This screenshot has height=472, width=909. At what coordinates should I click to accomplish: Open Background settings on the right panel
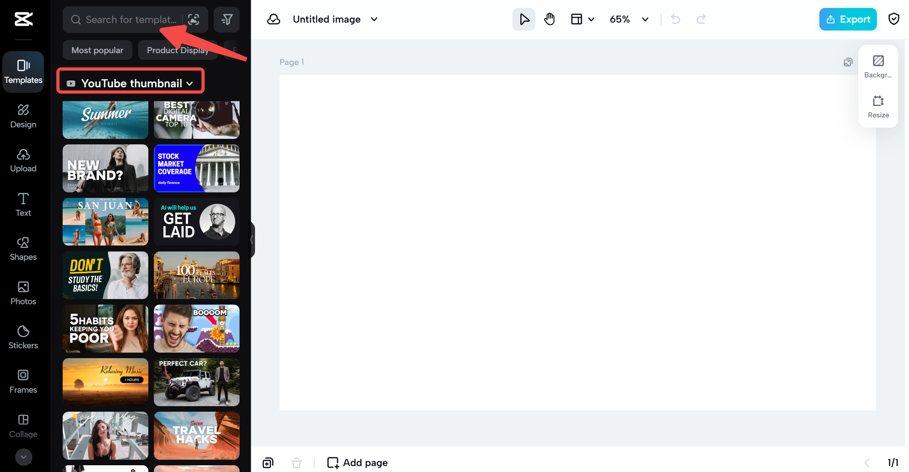(x=878, y=65)
